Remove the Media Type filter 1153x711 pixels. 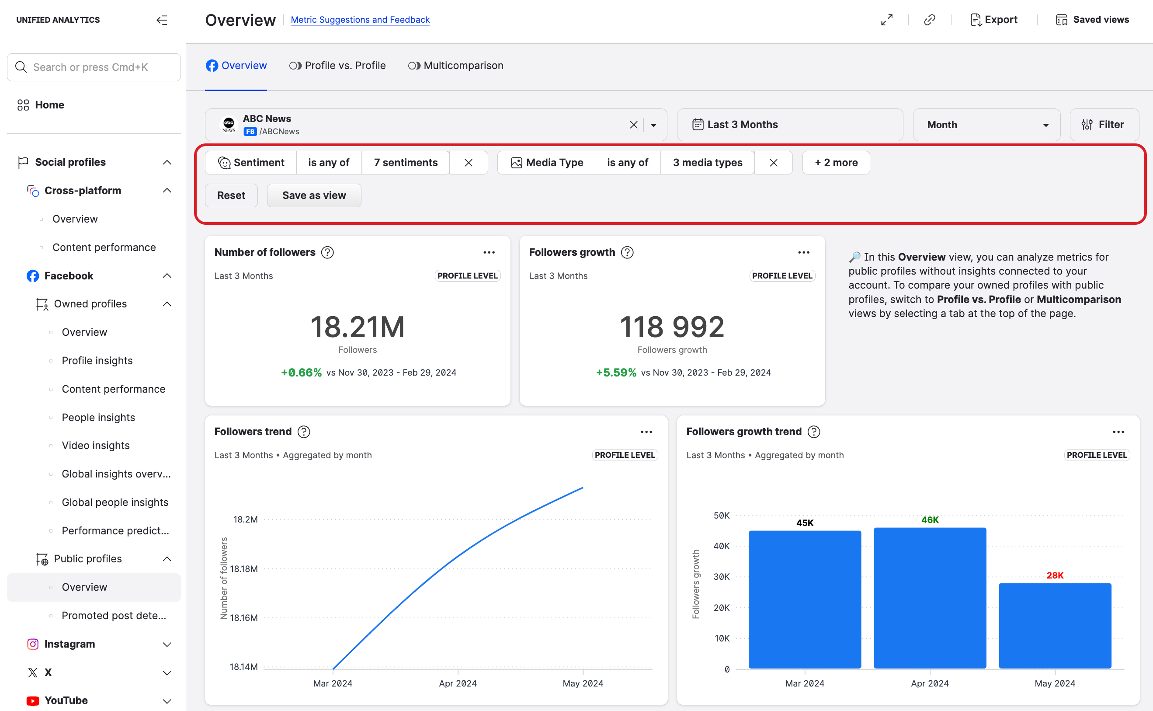pyautogui.click(x=773, y=163)
